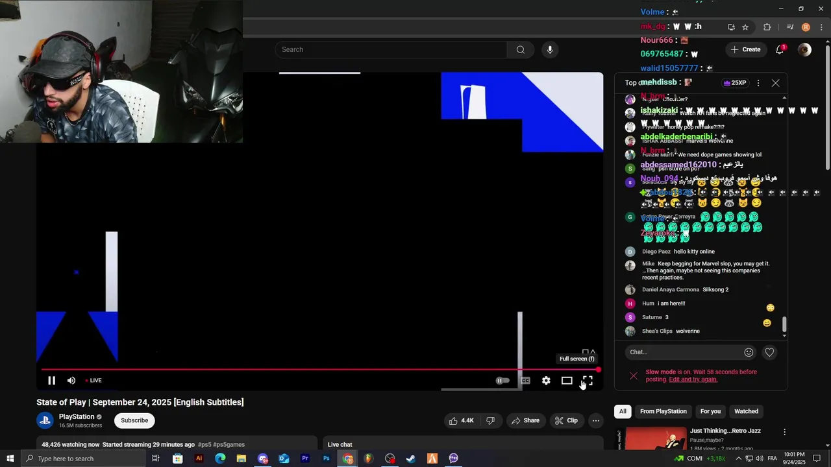Screen dimensions: 831x467
Task: Dislike the video
Action: [x=490, y=420]
